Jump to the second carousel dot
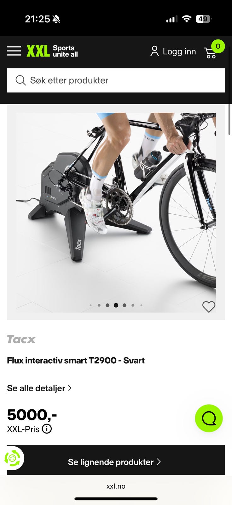This screenshot has width=232, height=505. coord(99,305)
